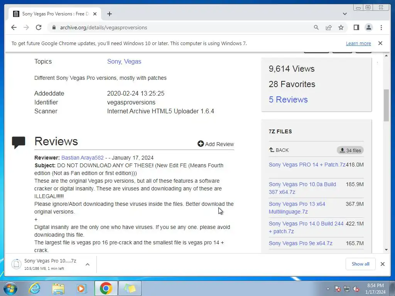
Task: Open reviewer Bastian Araya582 profile
Action: (83, 158)
